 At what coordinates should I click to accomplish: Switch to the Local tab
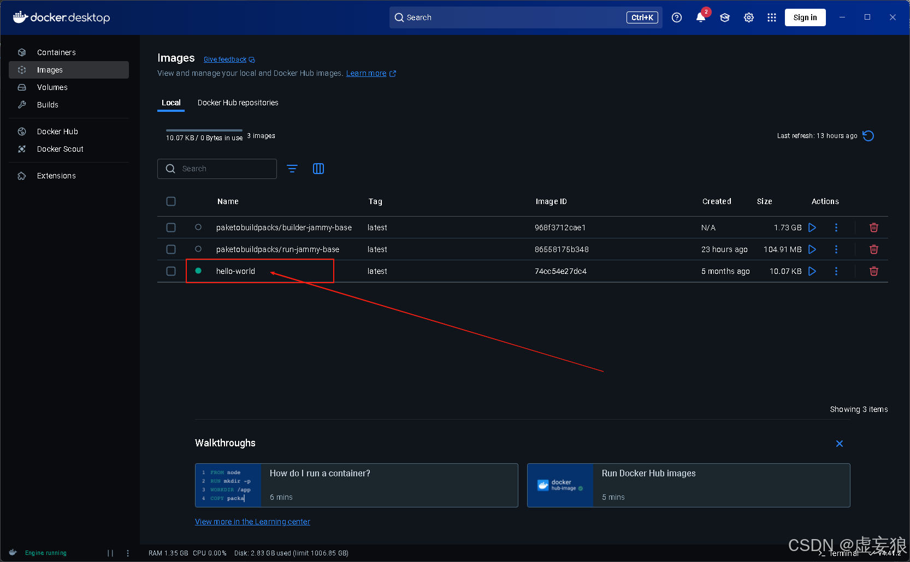pos(171,103)
